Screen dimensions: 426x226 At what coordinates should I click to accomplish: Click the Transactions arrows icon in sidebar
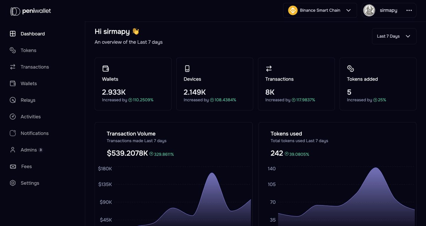click(x=13, y=67)
